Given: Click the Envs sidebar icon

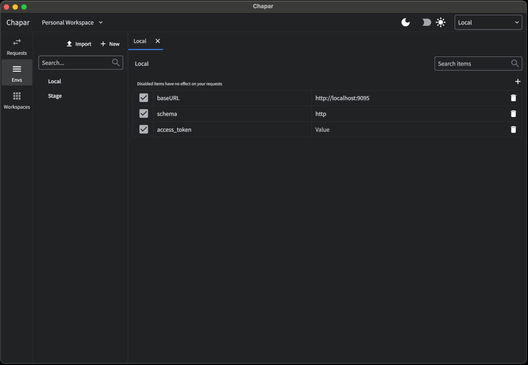Looking at the screenshot, I should 17,73.
